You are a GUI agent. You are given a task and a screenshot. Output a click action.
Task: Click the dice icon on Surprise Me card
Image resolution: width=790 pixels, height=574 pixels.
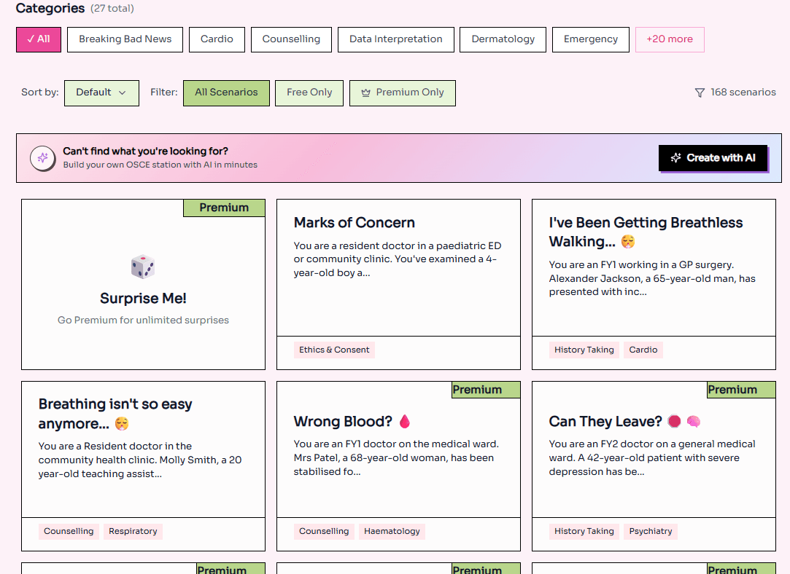(x=143, y=267)
